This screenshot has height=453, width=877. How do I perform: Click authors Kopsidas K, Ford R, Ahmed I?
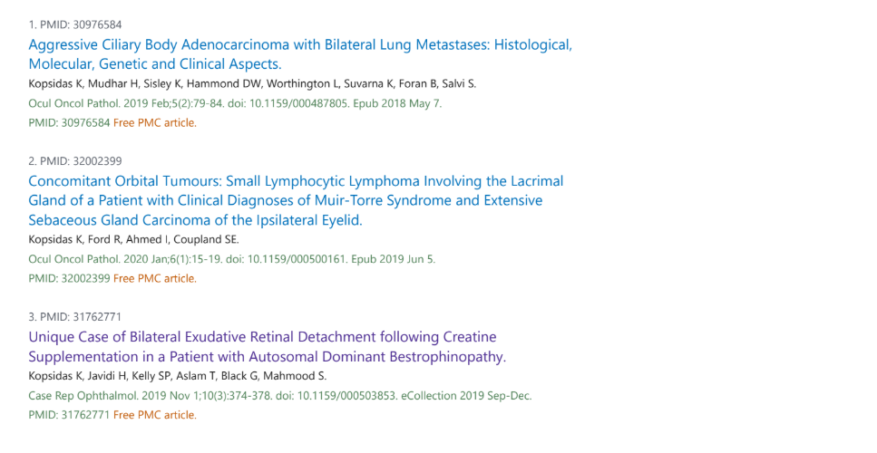[x=133, y=239]
